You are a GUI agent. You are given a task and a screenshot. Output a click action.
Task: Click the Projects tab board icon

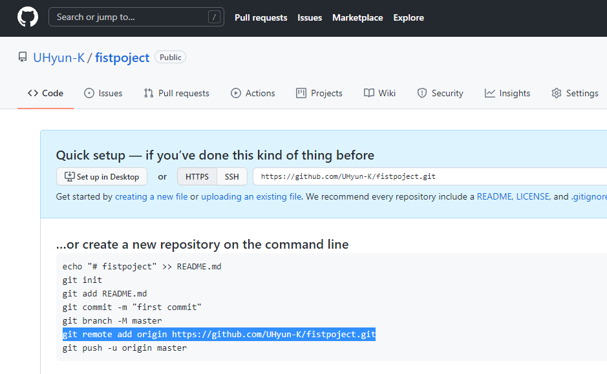click(x=301, y=93)
